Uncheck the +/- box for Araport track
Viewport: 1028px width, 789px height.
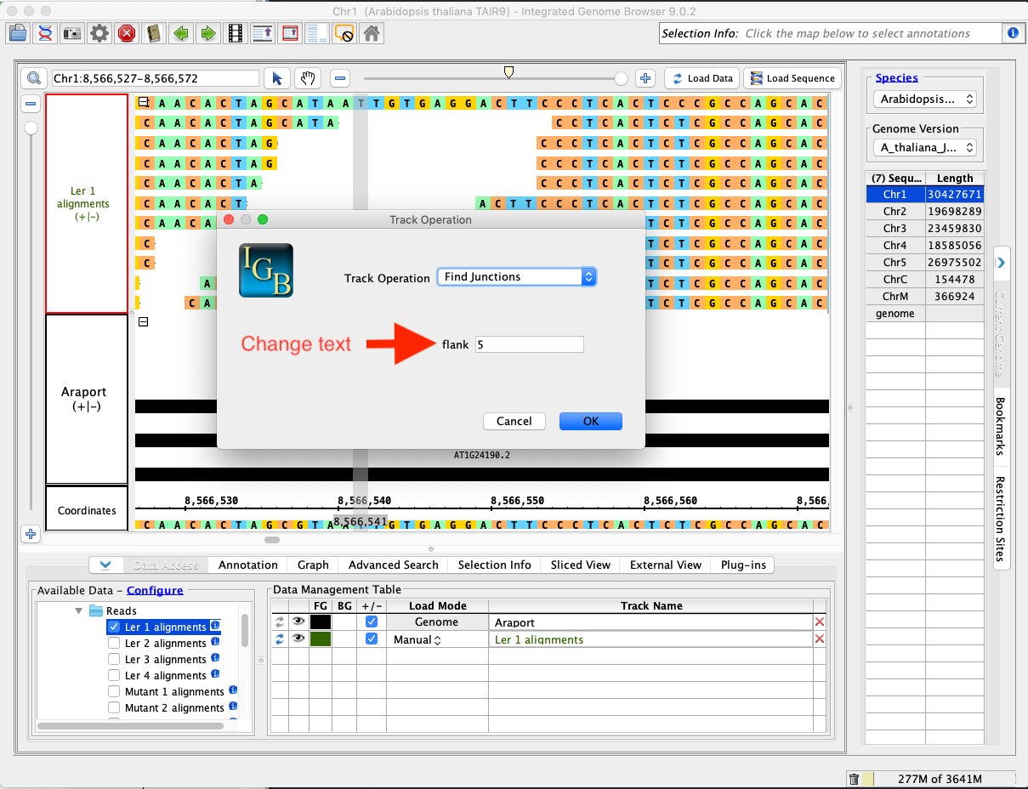[371, 622]
